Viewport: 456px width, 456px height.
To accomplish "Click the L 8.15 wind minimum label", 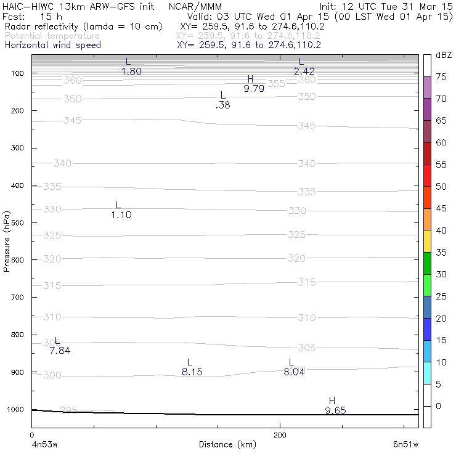I will coord(192,367).
